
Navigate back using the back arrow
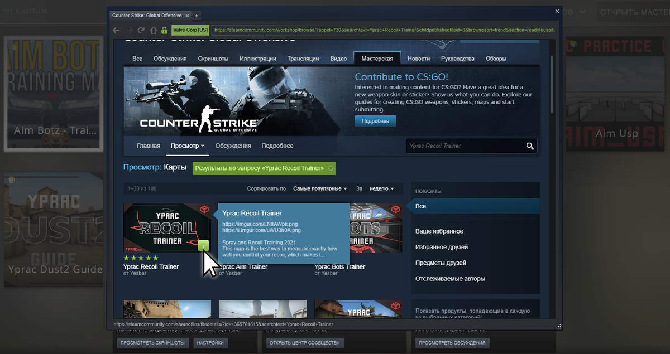click(116, 30)
